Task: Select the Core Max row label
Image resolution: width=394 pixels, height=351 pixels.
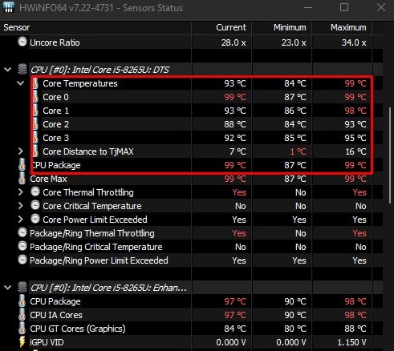Action: (48, 179)
